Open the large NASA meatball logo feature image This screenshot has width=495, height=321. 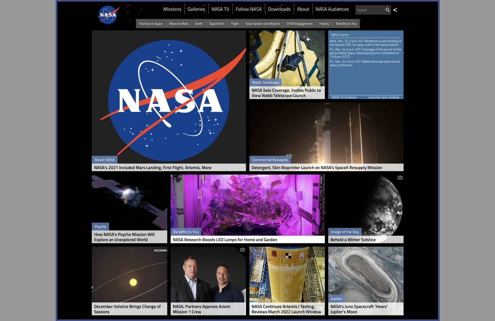coord(169,97)
